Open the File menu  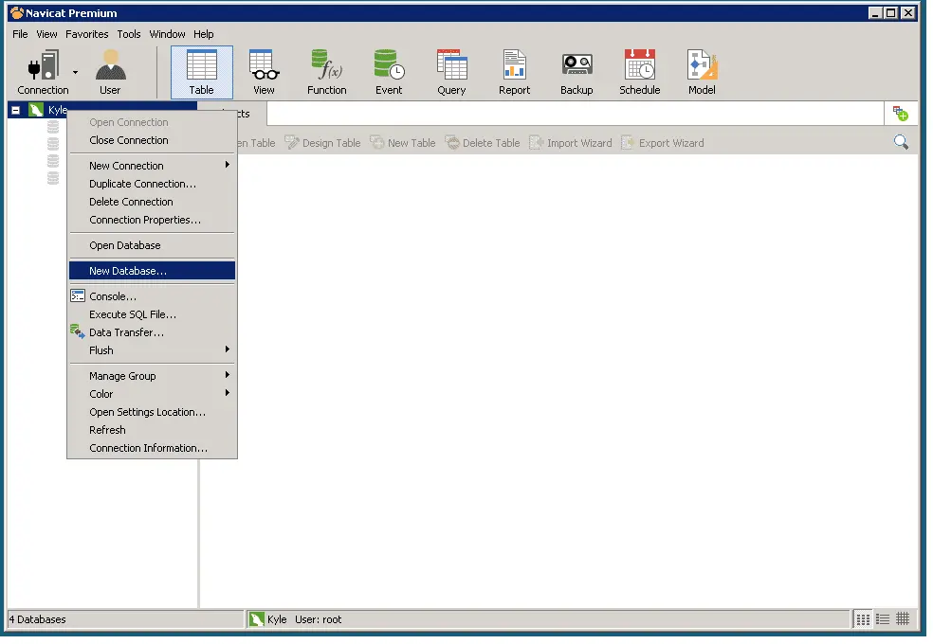[x=20, y=34]
